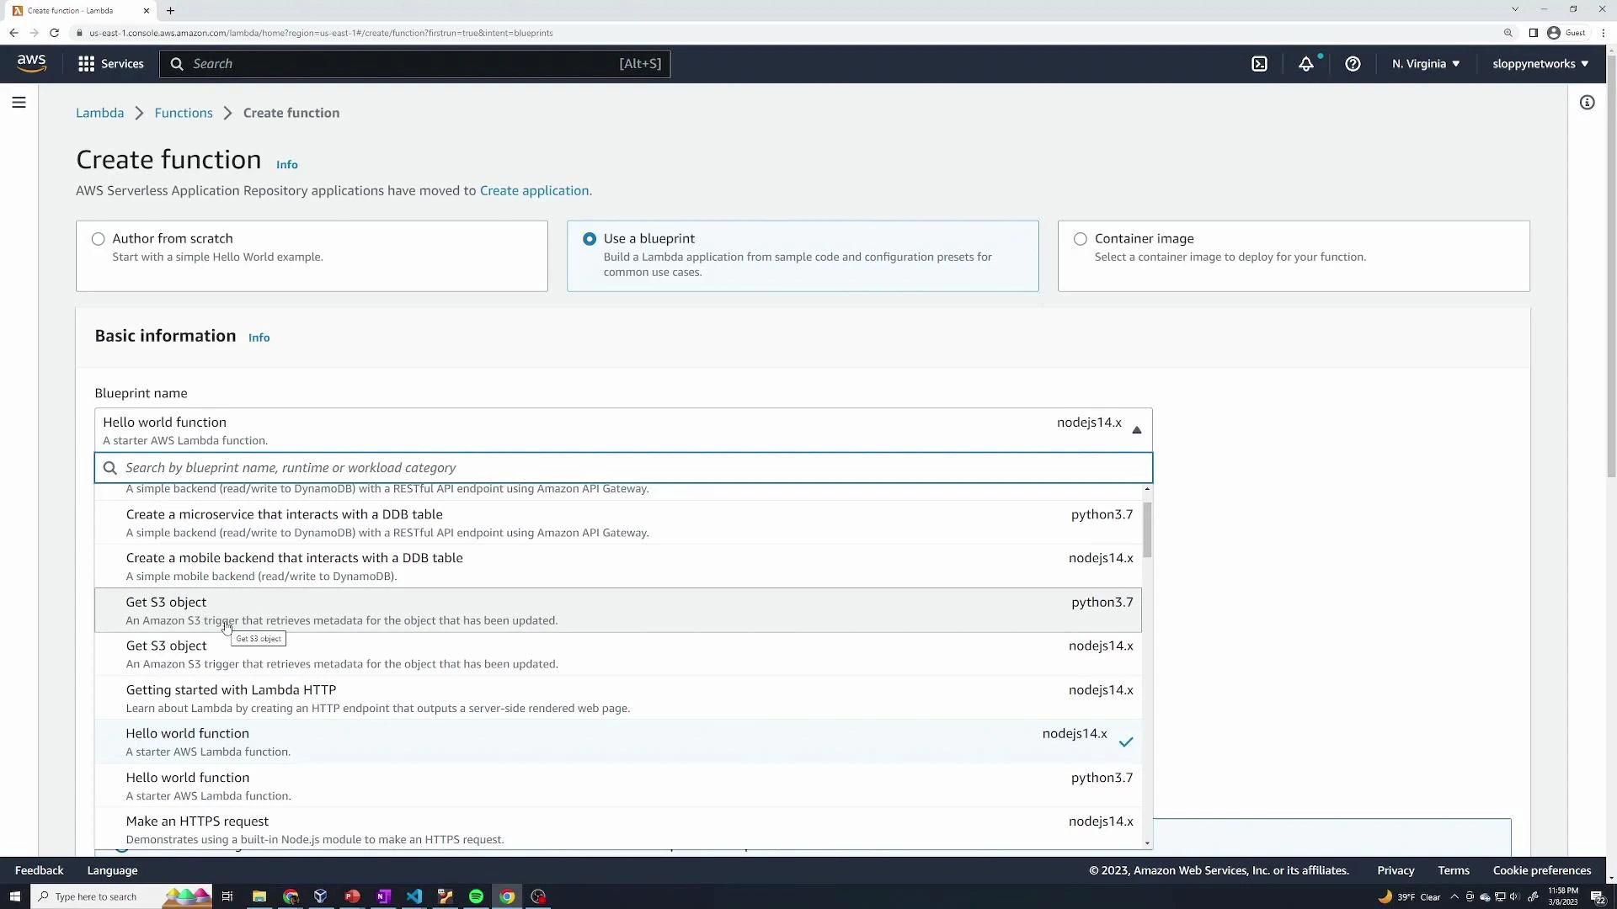The image size is (1617, 909).
Task: View notifications via the bell icon
Action: (x=1307, y=63)
